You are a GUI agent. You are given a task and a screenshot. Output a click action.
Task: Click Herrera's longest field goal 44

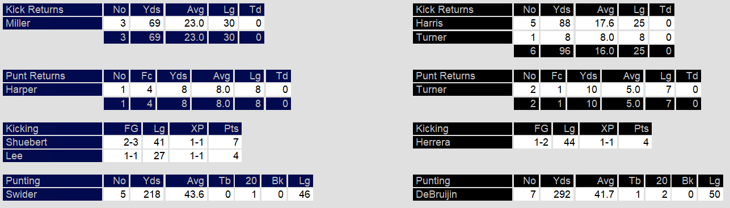(566, 142)
